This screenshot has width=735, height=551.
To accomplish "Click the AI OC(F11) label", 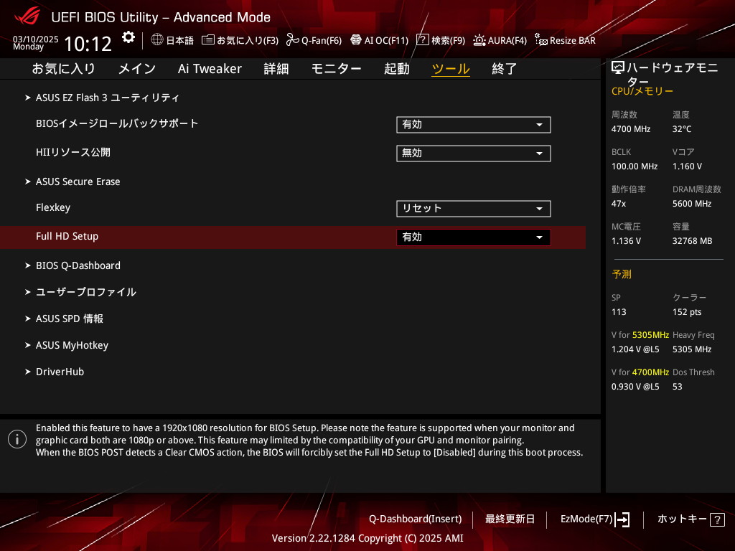I will (386, 40).
